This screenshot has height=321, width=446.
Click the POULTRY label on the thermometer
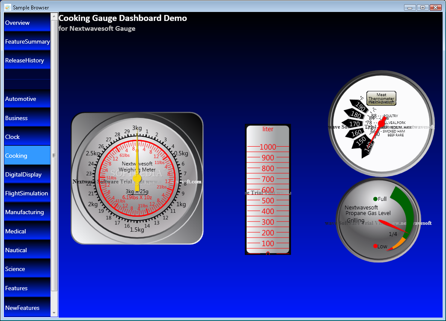pyautogui.click(x=390, y=116)
